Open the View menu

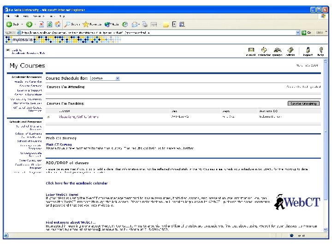[x=26, y=16]
